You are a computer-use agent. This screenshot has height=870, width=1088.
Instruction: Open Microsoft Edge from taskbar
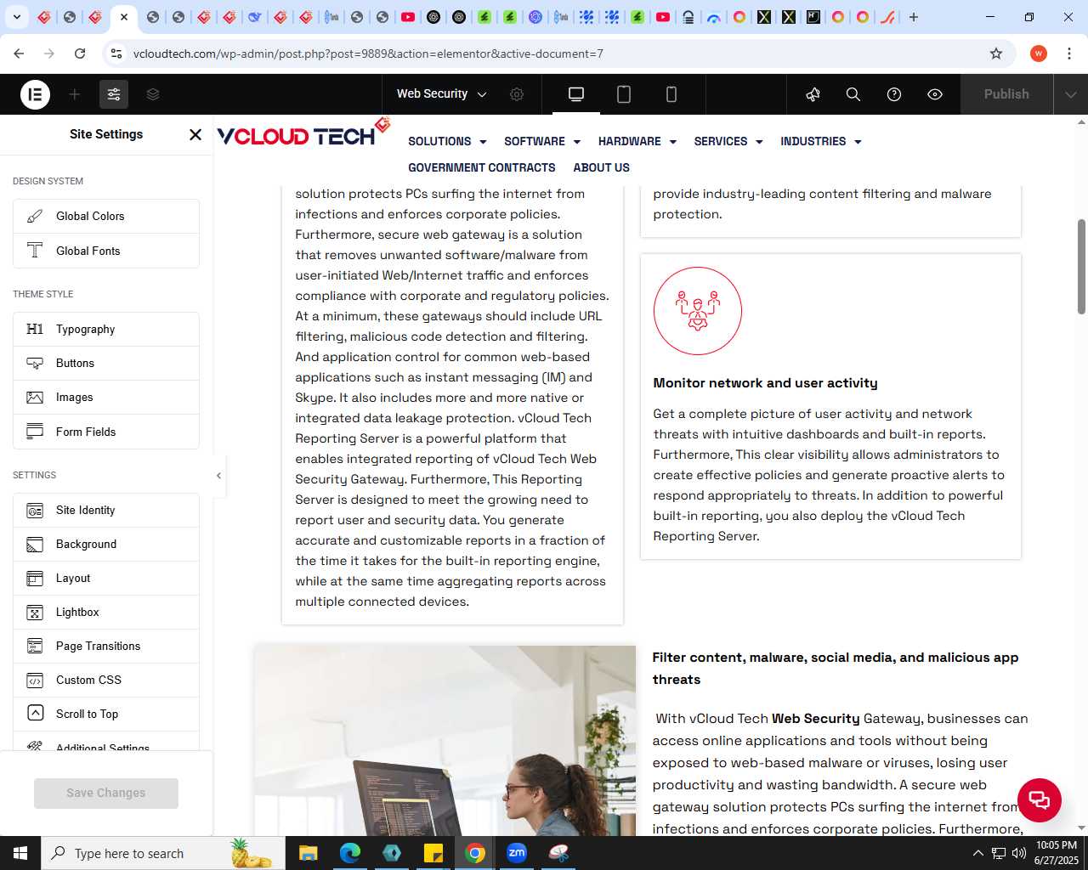tap(350, 853)
